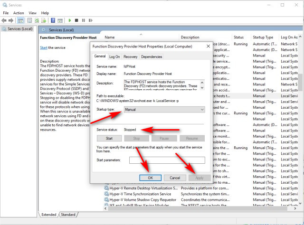The width and height of the screenshot is (304, 225).
Task: Click the Pause button in the dialog
Action: (x=164, y=139)
